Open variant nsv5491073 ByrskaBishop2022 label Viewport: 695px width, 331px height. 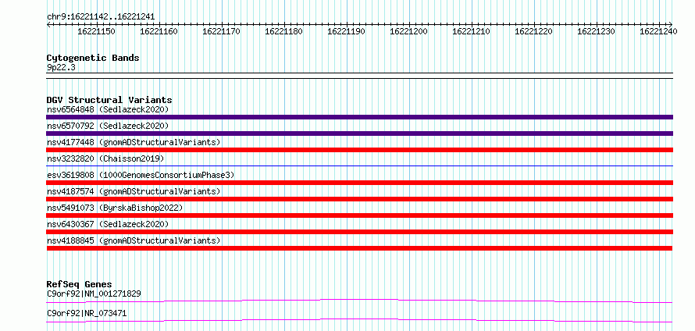pyautogui.click(x=115, y=208)
